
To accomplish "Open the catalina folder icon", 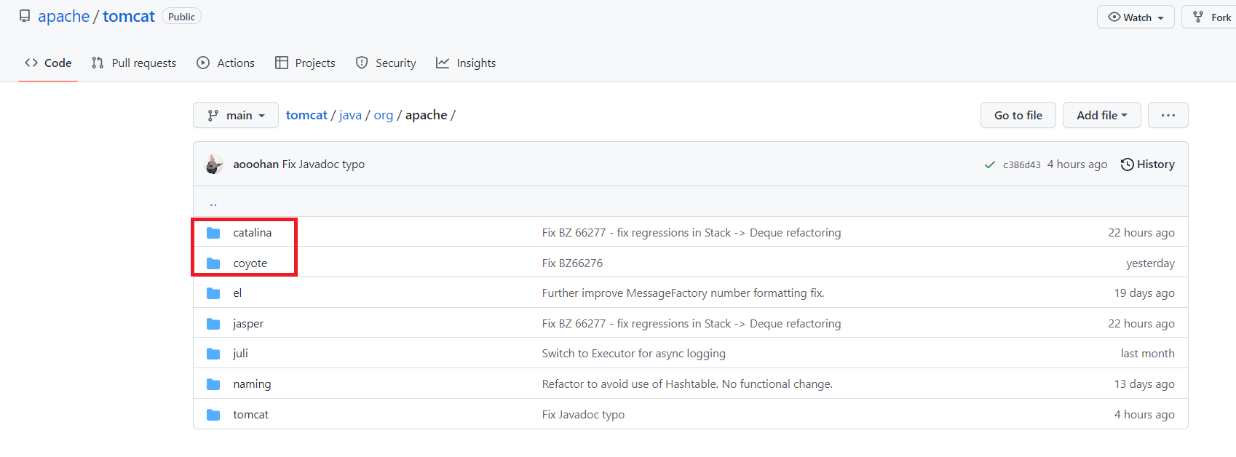I will 213,233.
